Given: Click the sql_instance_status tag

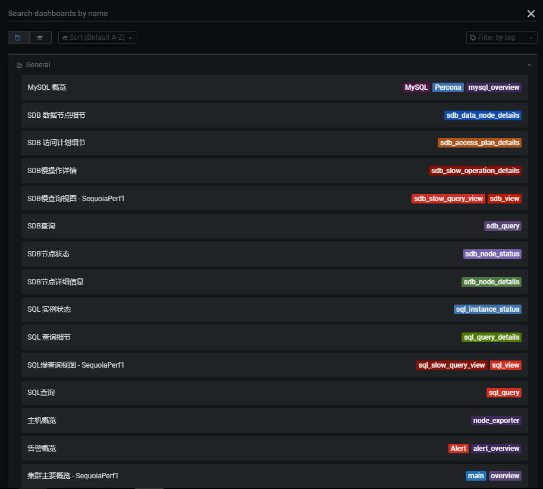Looking at the screenshot, I should [487, 309].
